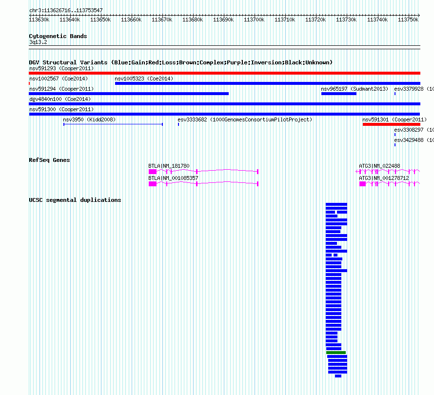This screenshot has height=395, width=434.
Task: Click the 113730k ruler tick label
Action: coord(346,20)
